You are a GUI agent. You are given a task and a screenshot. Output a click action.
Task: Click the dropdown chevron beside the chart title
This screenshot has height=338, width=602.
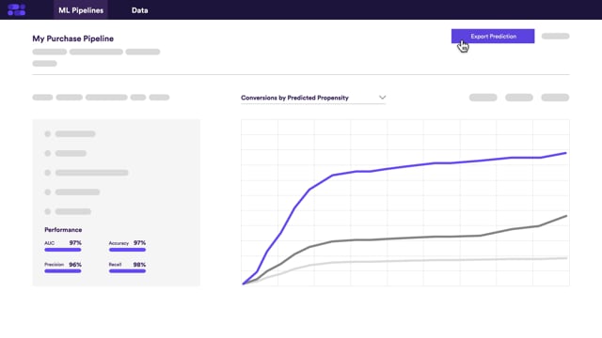click(382, 98)
